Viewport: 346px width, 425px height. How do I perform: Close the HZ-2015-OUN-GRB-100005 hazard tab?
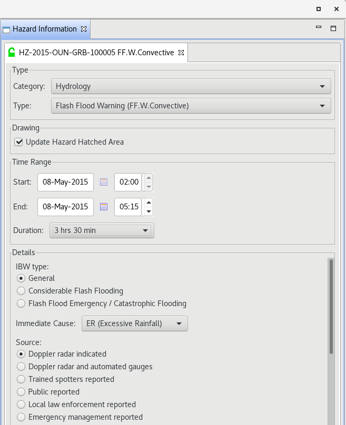(x=181, y=53)
